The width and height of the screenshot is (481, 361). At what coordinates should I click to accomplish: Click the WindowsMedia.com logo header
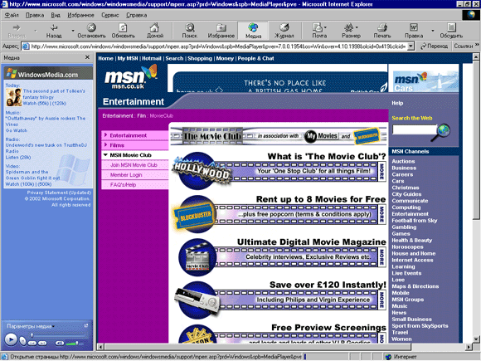pyautogui.click(x=48, y=74)
